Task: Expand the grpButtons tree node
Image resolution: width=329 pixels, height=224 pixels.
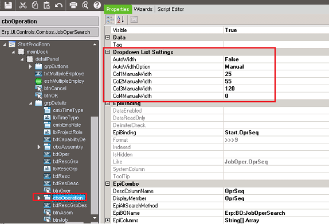Action: [x=30, y=66]
